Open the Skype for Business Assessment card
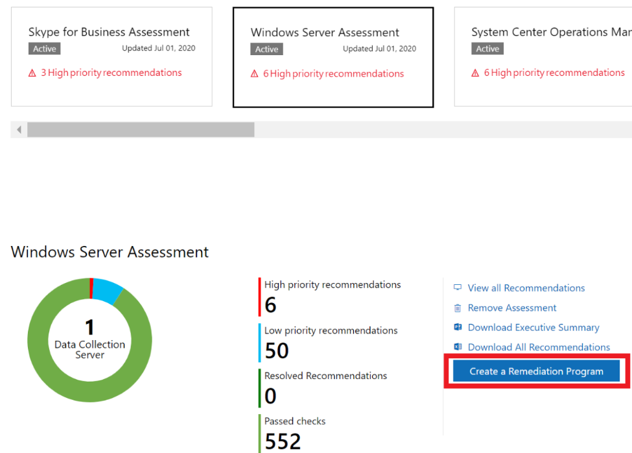632x453 pixels. click(111, 56)
